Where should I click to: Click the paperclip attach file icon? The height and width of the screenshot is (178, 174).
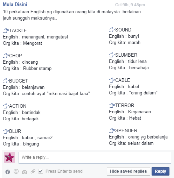tap(33, 171)
